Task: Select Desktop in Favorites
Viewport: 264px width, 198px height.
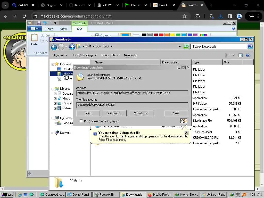Action: (65, 69)
